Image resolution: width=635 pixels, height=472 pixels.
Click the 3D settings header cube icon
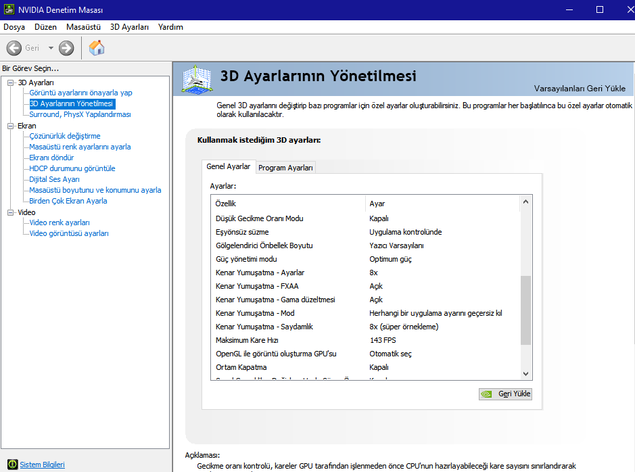197,78
